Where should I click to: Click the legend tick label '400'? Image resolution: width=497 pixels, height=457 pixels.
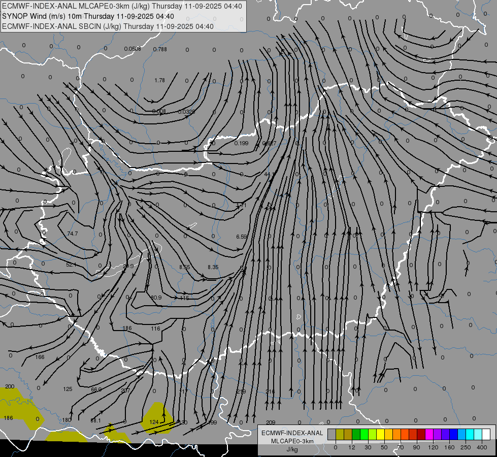click(482, 447)
